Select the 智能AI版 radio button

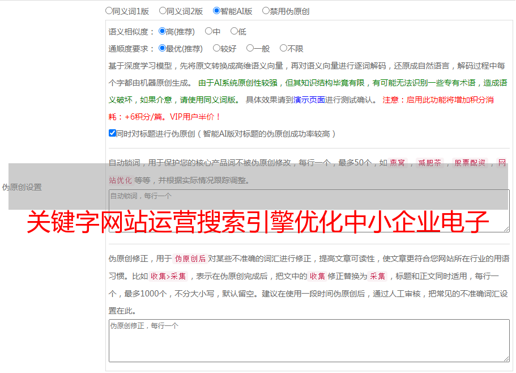(x=217, y=11)
